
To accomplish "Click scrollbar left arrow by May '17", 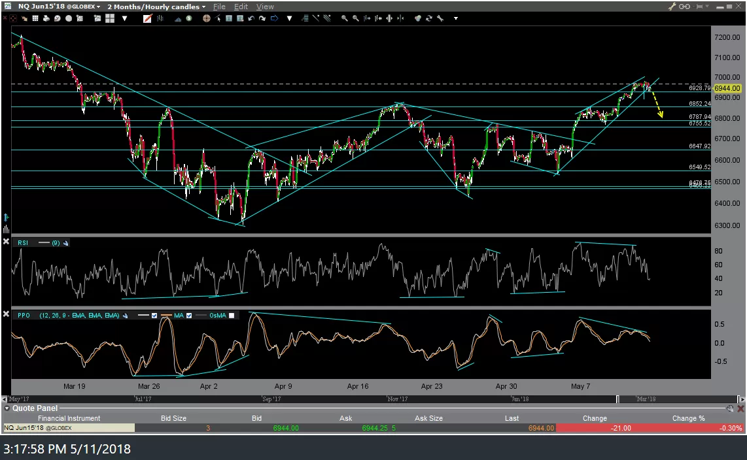I will [5, 399].
